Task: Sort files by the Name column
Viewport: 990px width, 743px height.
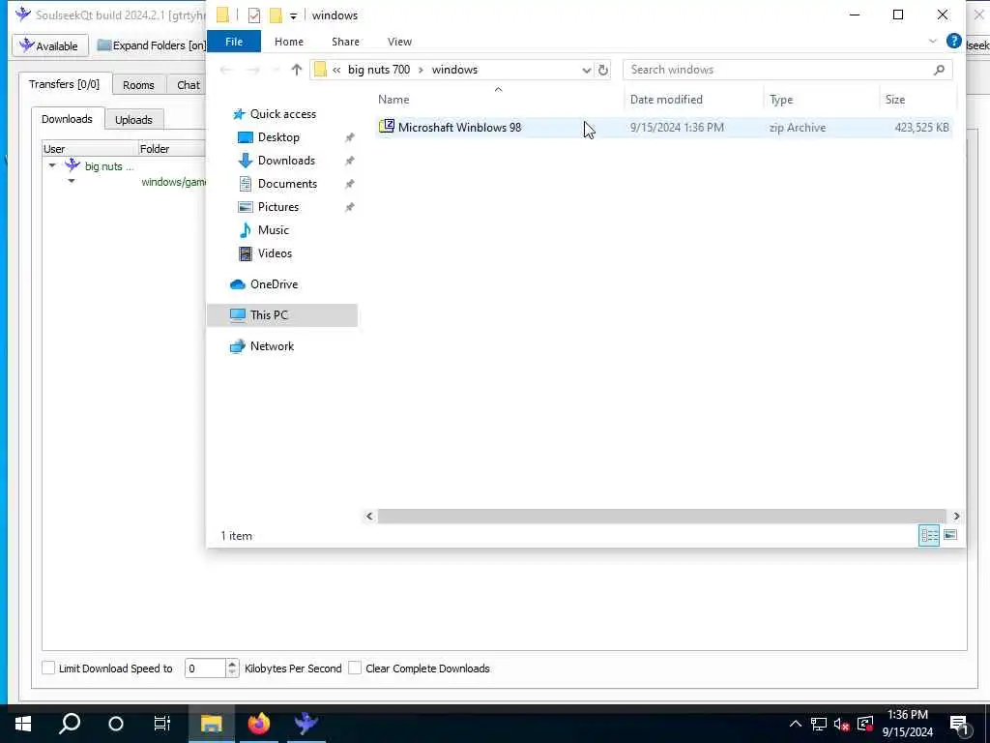Action: (x=393, y=100)
